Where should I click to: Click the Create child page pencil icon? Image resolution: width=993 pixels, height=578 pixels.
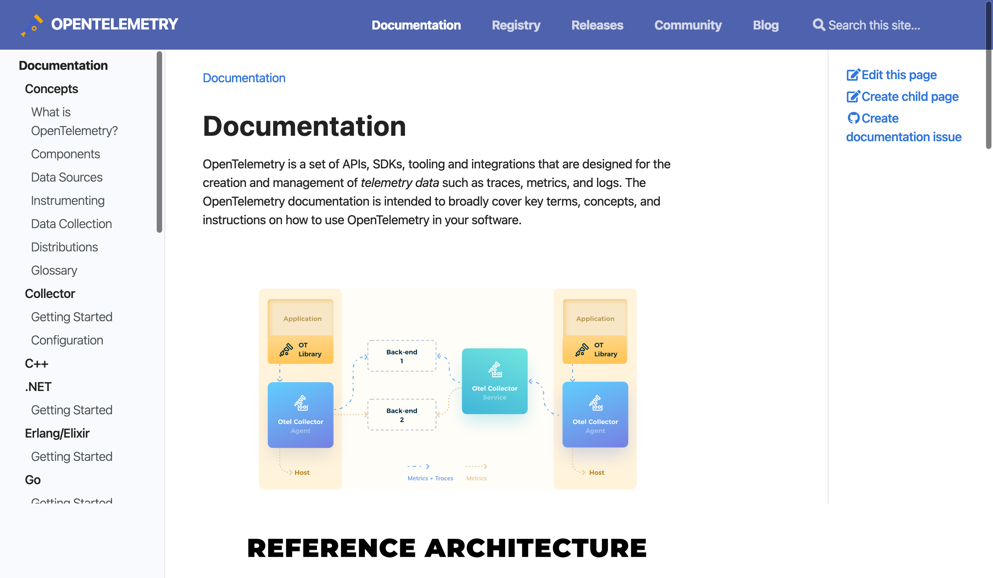pyautogui.click(x=853, y=97)
